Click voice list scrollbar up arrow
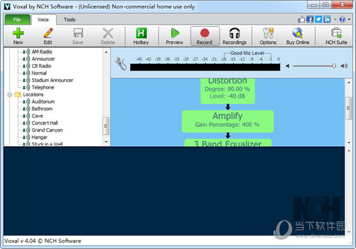The image size is (356, 249). coord(106,52)
